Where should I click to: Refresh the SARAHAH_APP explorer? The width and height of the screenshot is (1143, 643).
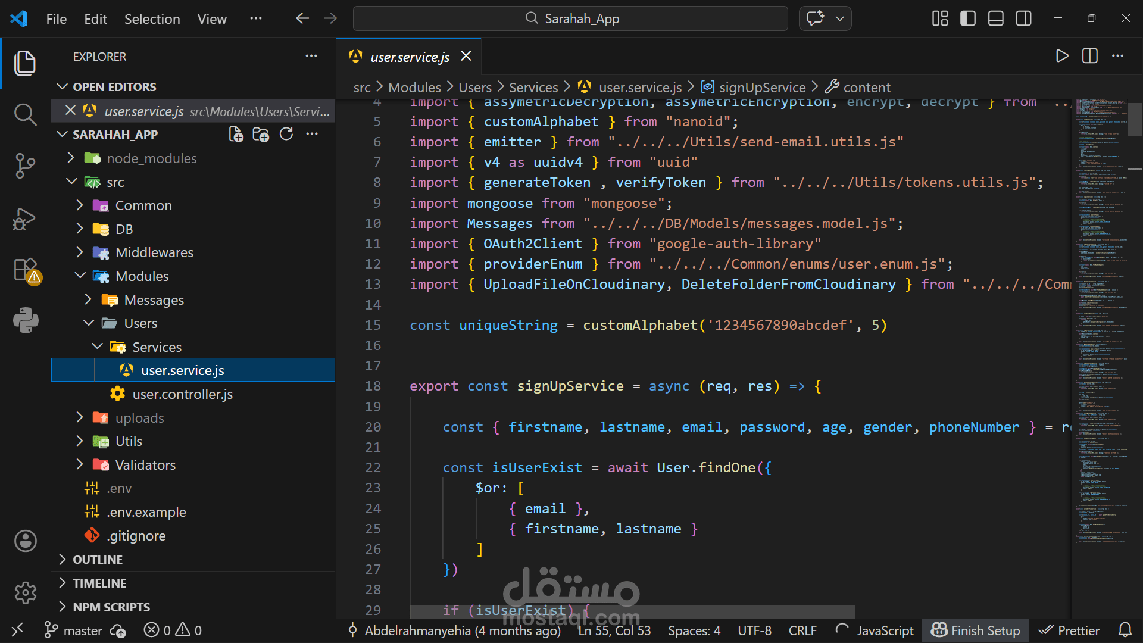286,135
